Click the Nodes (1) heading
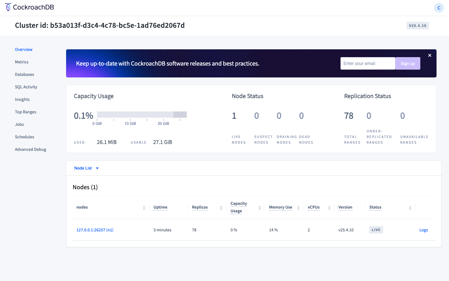Image resolution: width=449 pixels, height=281 pixels. click(85, 187)
